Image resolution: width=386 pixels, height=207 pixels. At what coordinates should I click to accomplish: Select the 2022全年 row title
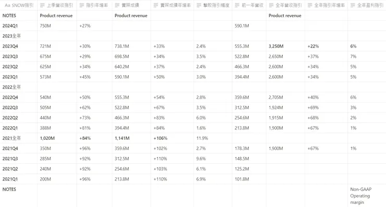click(11, 87)
